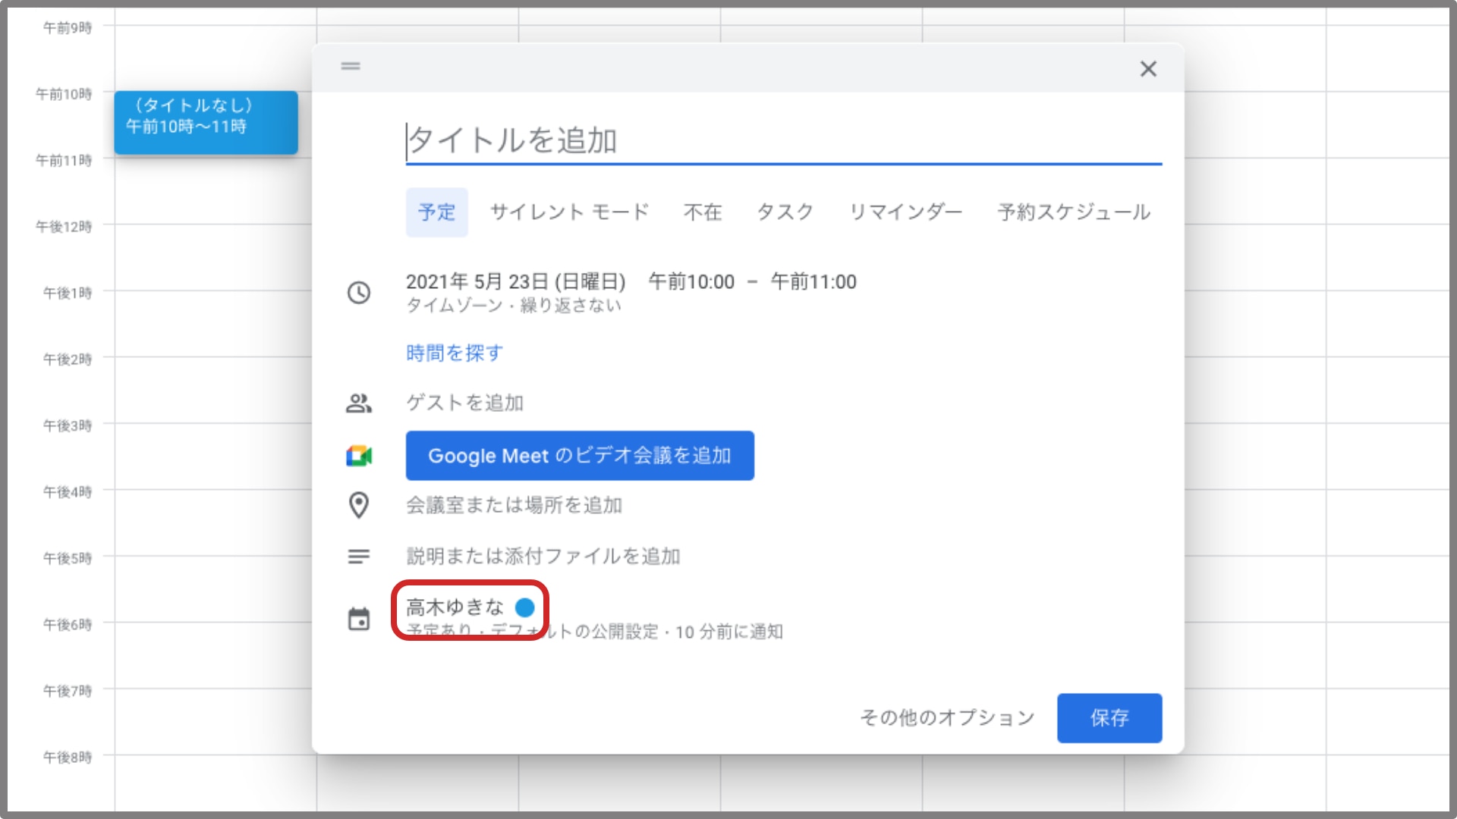Click 会議室または場所を追加
The image size is (1457, 819).
(515, 505)
